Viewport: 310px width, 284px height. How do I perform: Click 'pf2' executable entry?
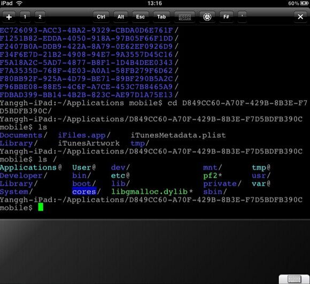coord(211,176)
